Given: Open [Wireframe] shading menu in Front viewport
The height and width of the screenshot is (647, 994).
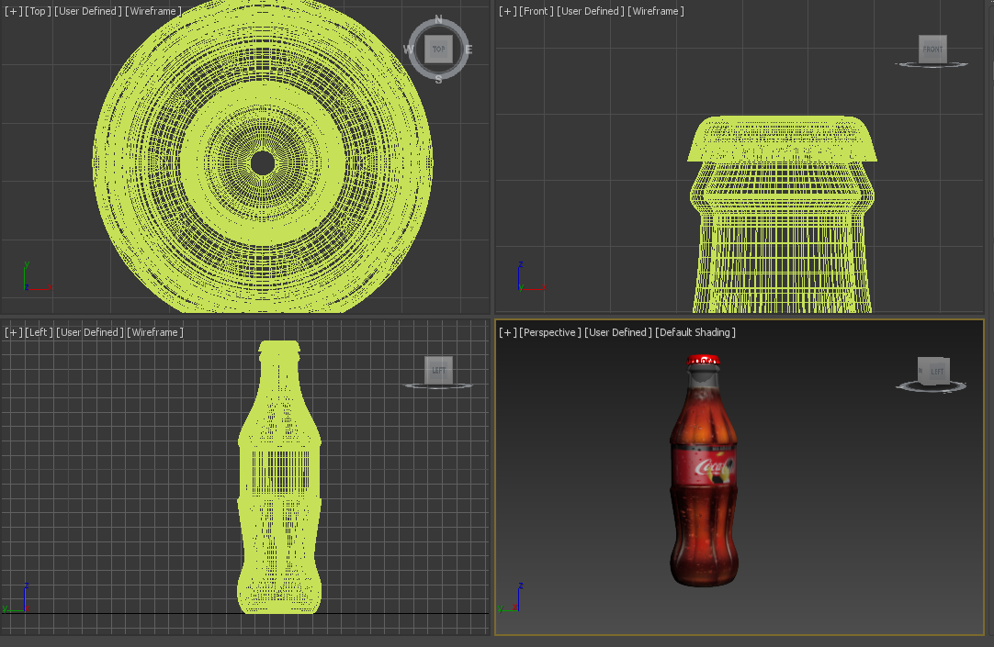Looking at the screenshot, I should (x=656, y=11).
